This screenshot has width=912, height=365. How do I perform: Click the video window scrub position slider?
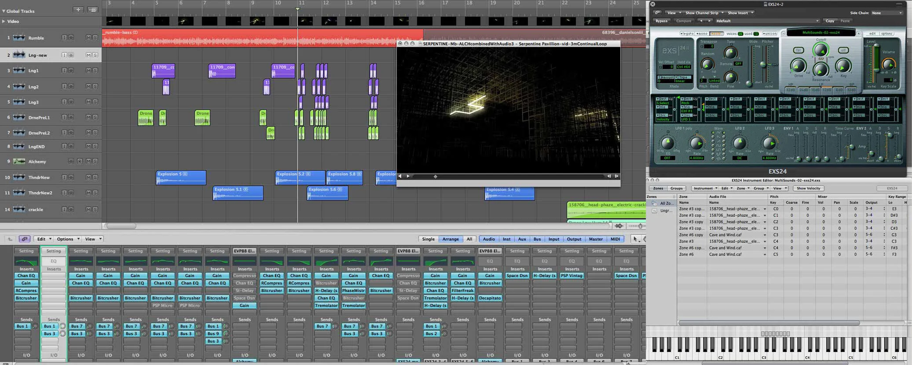[435, 176]
